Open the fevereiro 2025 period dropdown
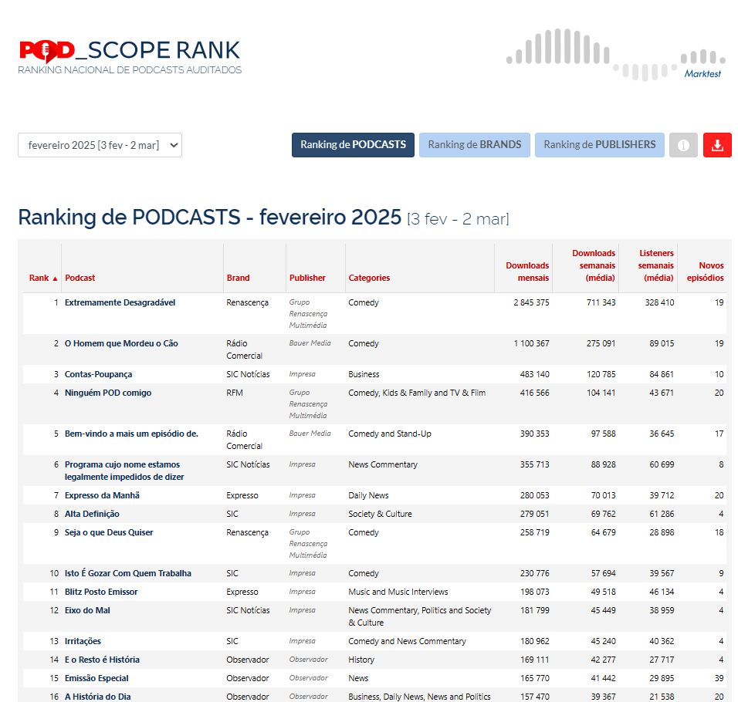 click(100, 145)
